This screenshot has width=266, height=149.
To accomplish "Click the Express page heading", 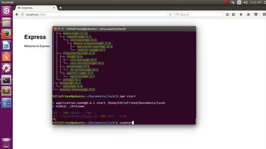I will pos(35,37).
